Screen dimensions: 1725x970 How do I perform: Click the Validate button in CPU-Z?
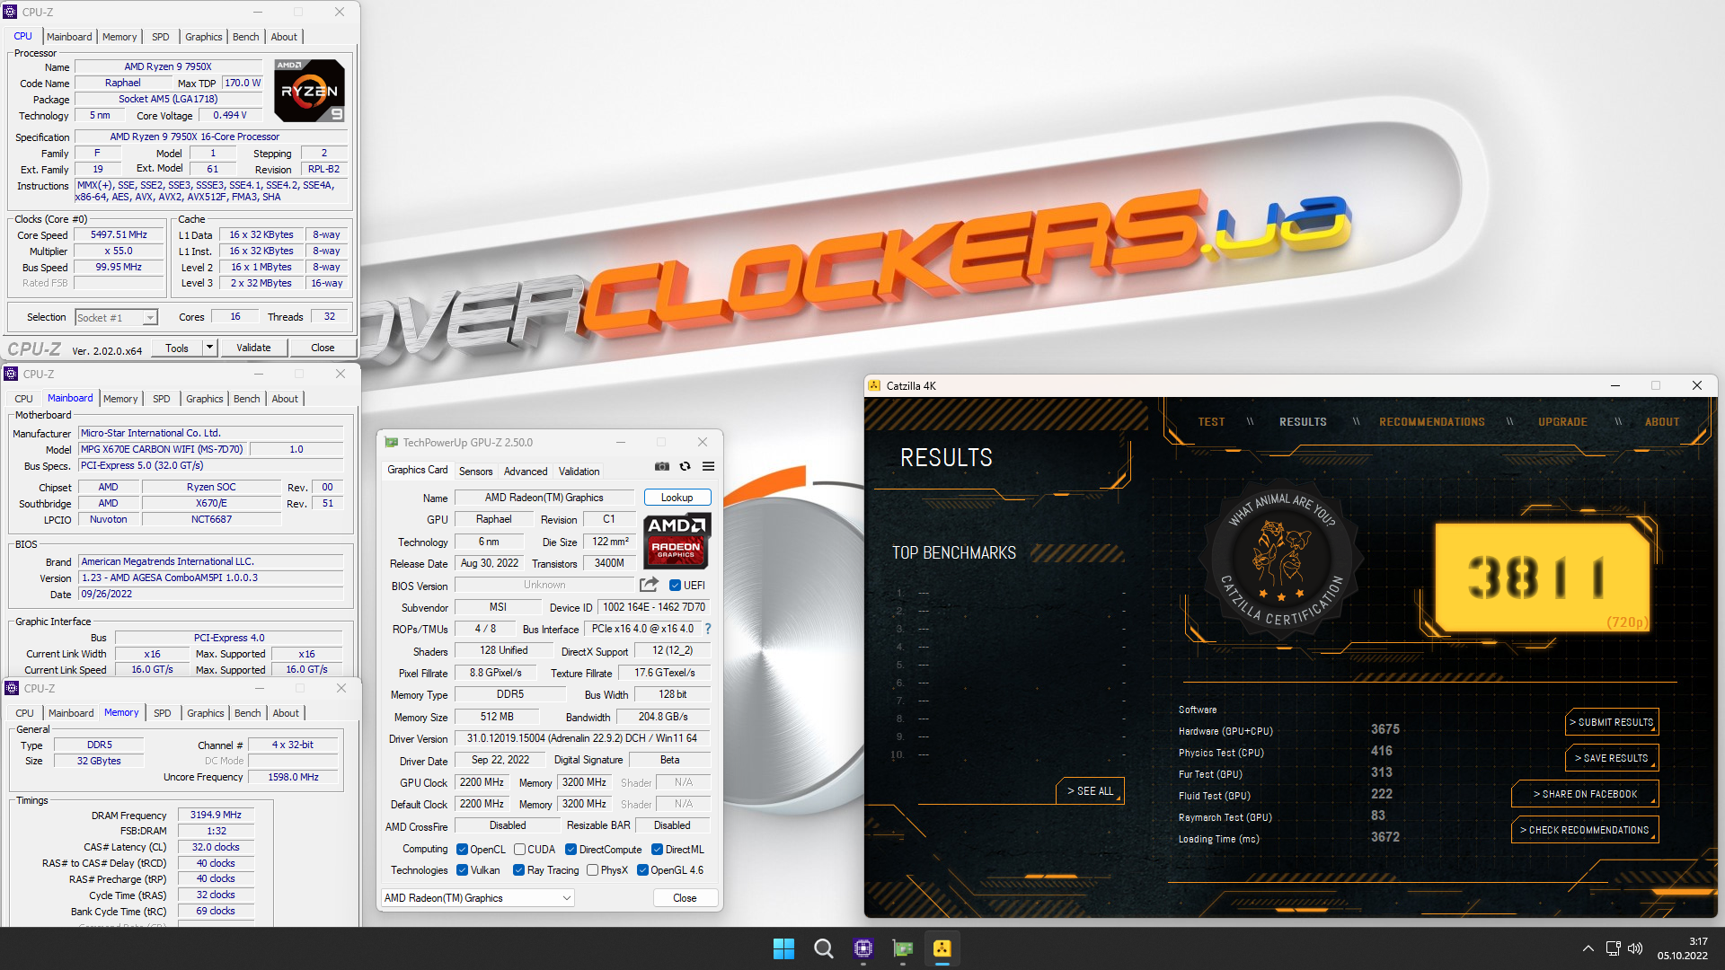[x=253, y=348]
